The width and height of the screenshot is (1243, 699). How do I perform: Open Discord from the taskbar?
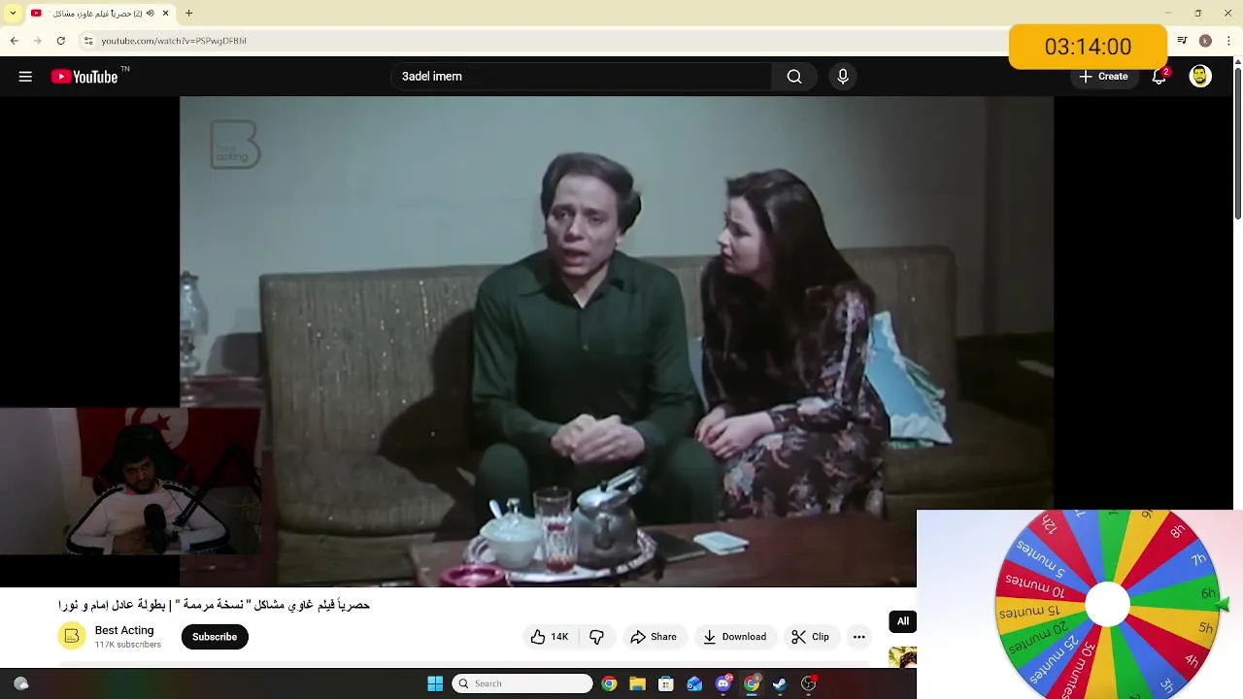click(722, 683)
